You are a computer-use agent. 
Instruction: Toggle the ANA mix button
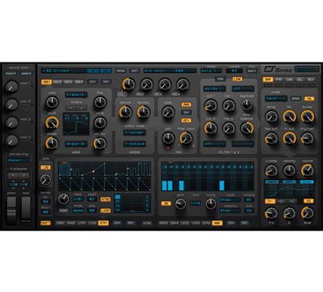186,105
